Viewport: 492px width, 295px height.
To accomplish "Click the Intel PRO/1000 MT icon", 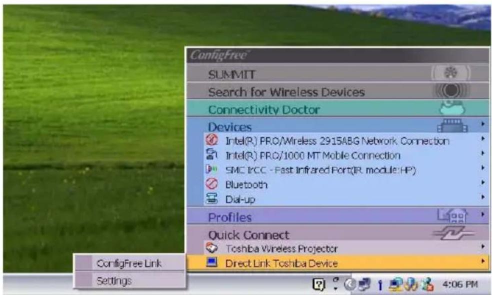I will pos(212,154).
